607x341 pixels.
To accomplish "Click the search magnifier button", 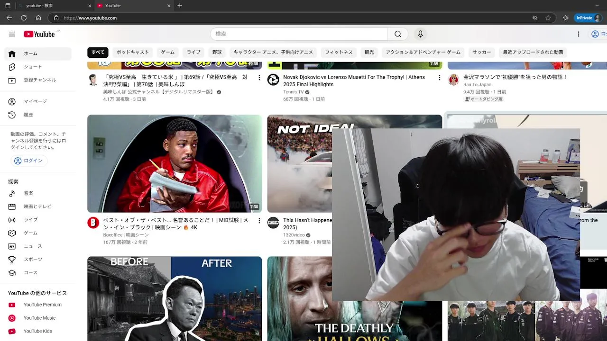I will pyautogui.click(x=398, y=34).
